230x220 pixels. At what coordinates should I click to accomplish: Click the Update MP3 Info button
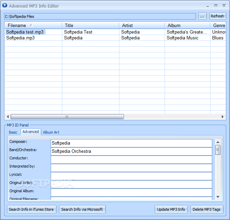click(x=171, y=209)
